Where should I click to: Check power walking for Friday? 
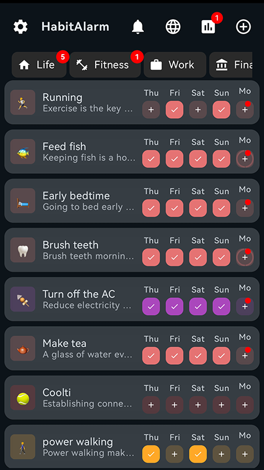coord(174,454)
